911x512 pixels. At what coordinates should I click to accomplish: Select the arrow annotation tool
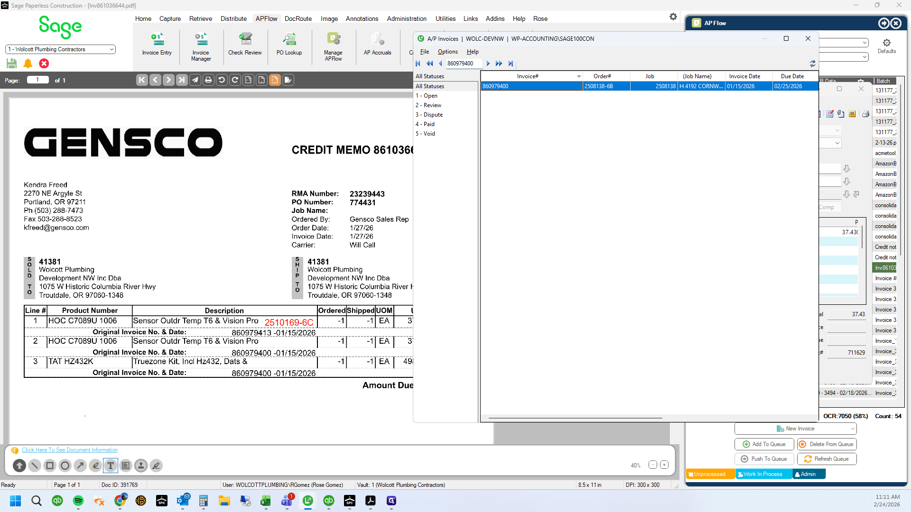80,466
